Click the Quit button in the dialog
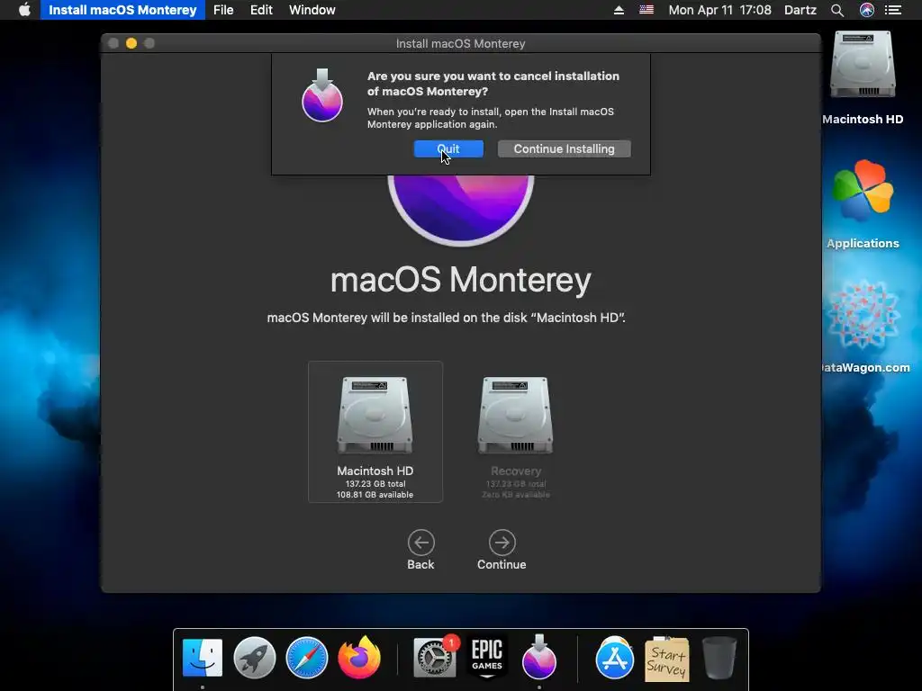922x691 pixels. (448, 148)
